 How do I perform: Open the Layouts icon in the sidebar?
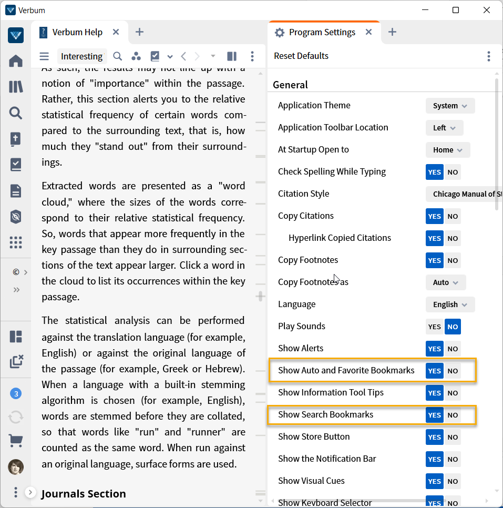(x=16, y=336)
